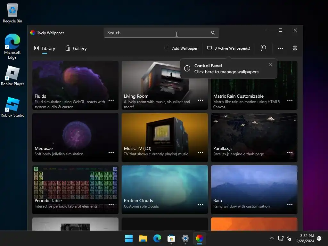Select Roblox Player desktop shortcut
Image resolution: width=328 pixels, height=246 pixels.
pos(12,76)
